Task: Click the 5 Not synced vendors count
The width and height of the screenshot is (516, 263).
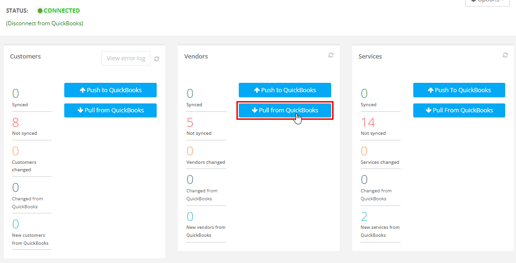Action: 190,123
